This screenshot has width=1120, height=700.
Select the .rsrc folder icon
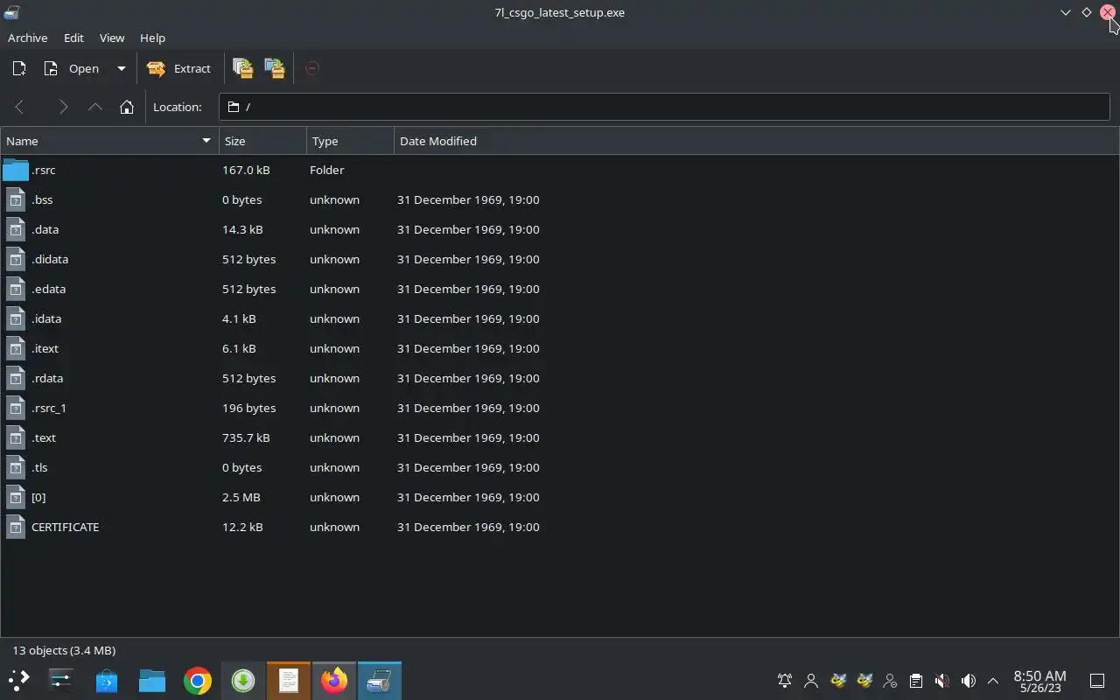click(16, 170)
